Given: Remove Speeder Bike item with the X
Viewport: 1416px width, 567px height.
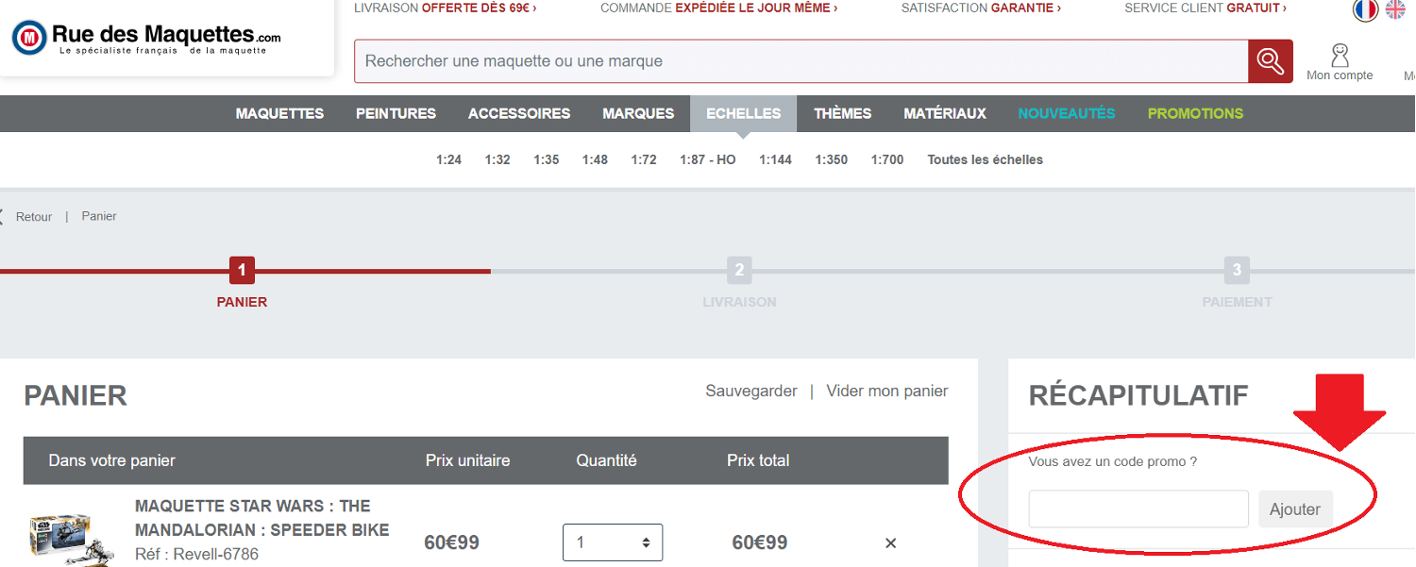Looking at the screenshot, I should [x=890, y=543].
